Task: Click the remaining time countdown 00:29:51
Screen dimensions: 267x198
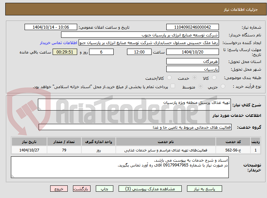Action: (x=65, y=52)
